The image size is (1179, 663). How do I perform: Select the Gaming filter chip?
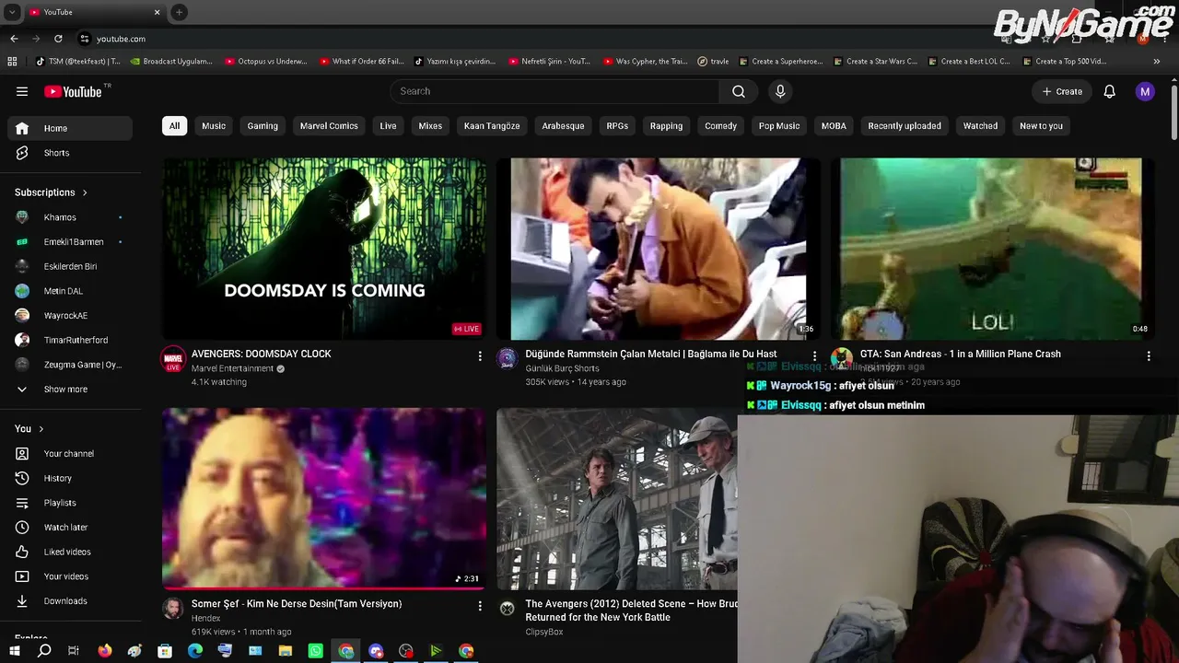pos(263,126)
